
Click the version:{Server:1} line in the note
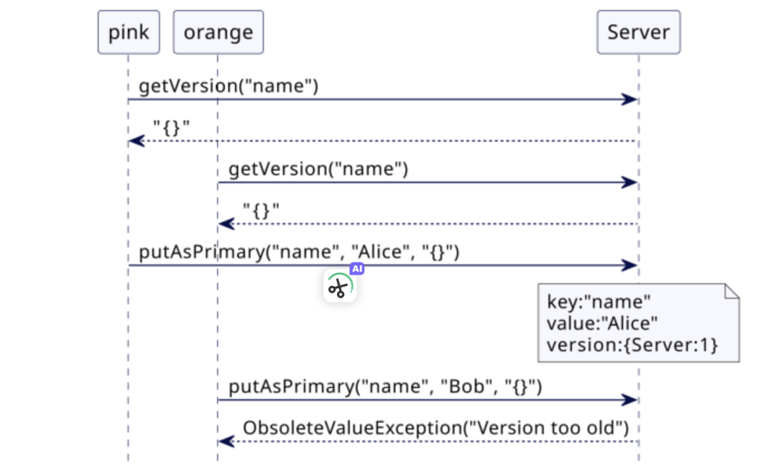[632, 345]
